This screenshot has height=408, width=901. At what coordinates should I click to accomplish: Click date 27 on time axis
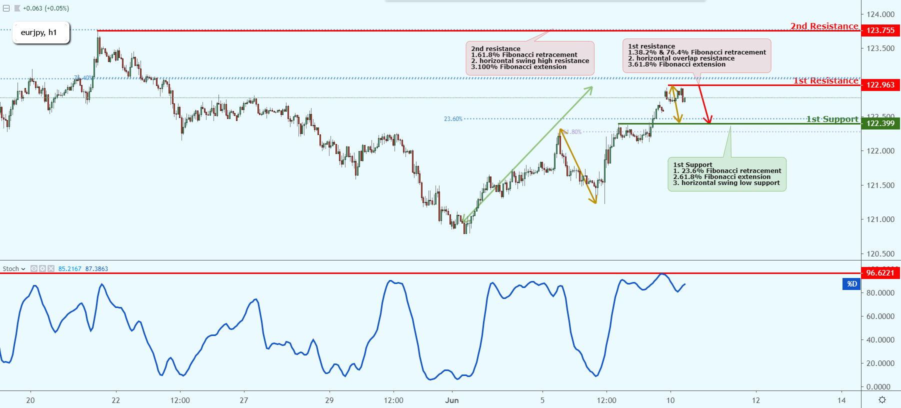[244, 400]
